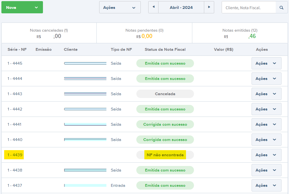Click the search magnifier icon
This screenshot has width=289, height=194.
[282, 7]
